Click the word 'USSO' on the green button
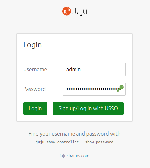The width and height of the screenshot is (150, 168). click(x=111, y=108)
